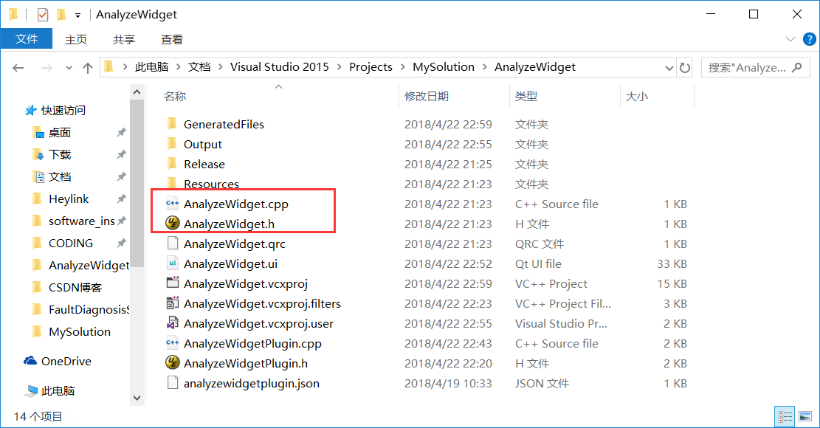Unpin CODING using its pin icon

(121, 243)
